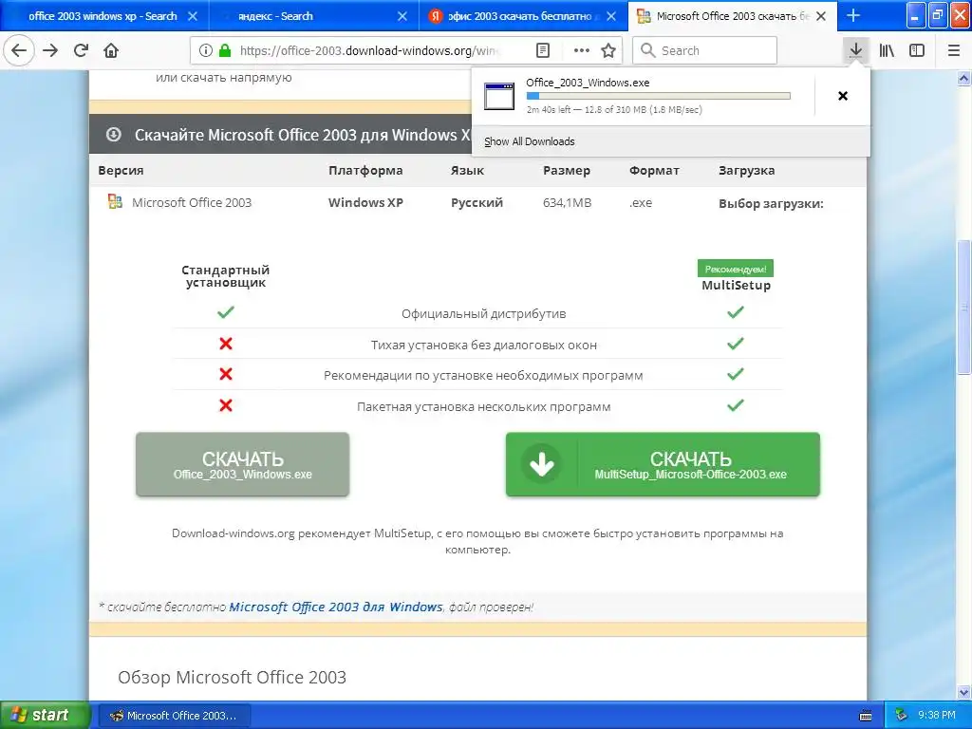Click the header download circle icon
The width and height of the screenshot is (972, 729).
coord(114,135)
